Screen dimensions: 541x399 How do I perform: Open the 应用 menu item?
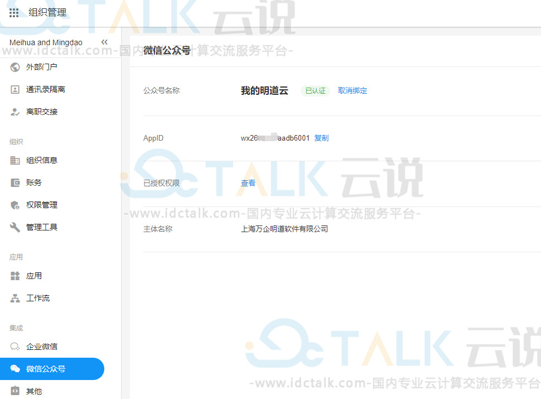[34, 276]
